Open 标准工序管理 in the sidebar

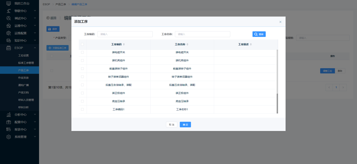click(x=26, y=63)
